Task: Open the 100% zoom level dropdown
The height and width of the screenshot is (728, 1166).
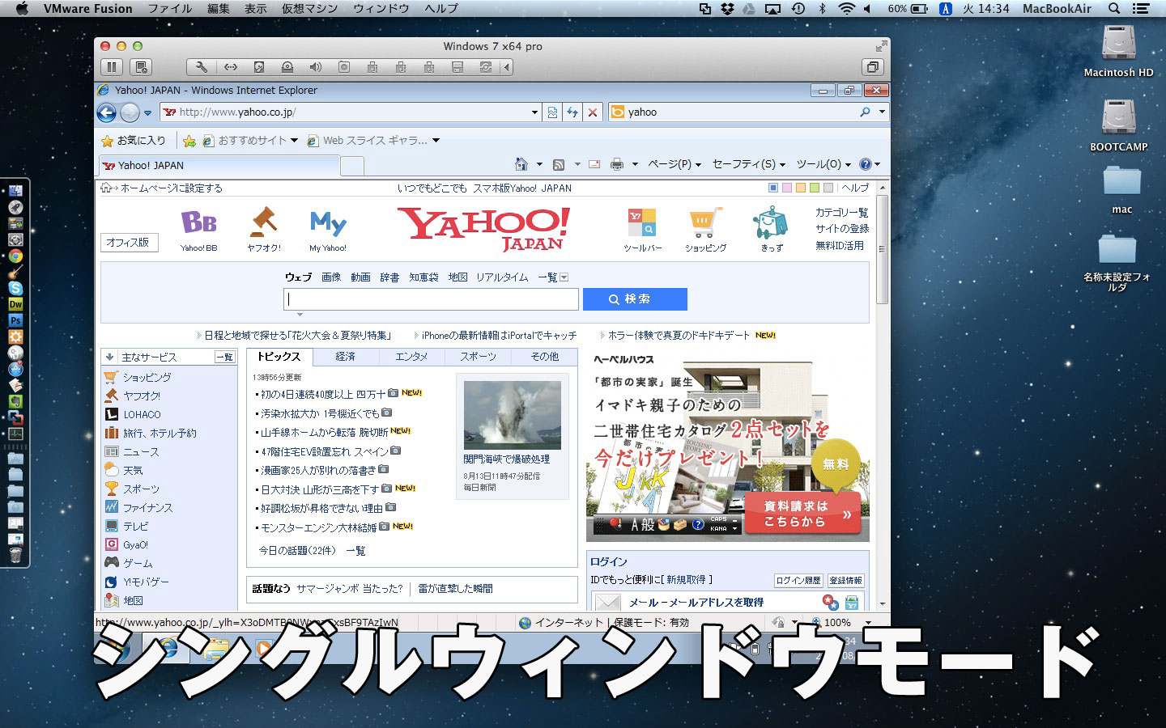Action: [x=868, y=623]
